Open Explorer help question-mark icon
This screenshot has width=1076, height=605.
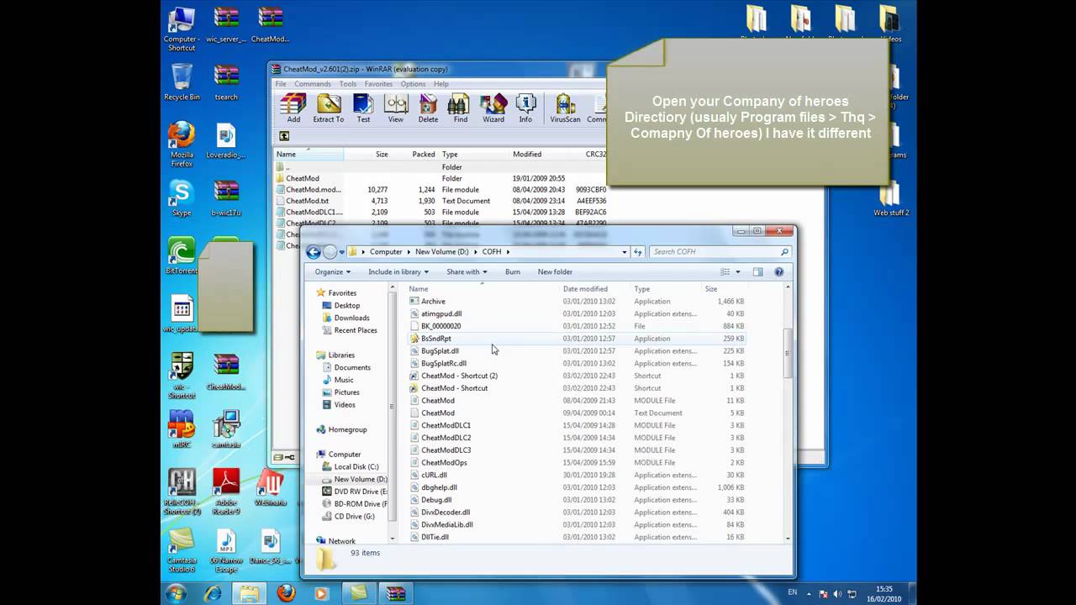point(778,271)
